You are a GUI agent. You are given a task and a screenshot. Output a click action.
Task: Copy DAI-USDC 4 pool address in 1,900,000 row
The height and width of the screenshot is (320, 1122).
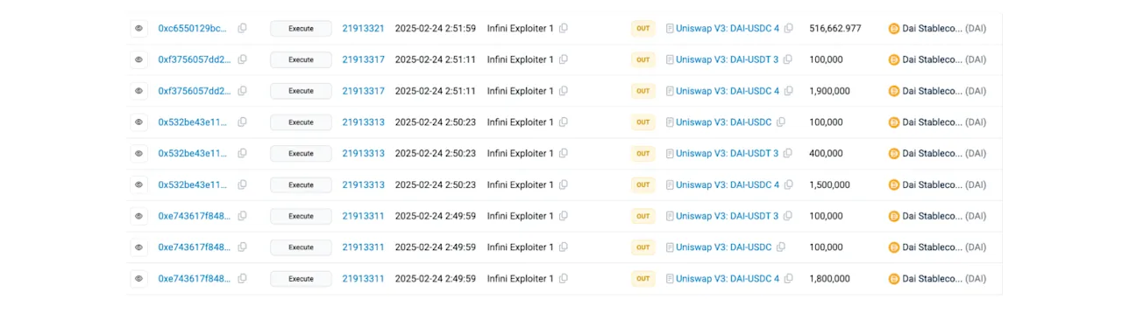[x=789, y=91]
